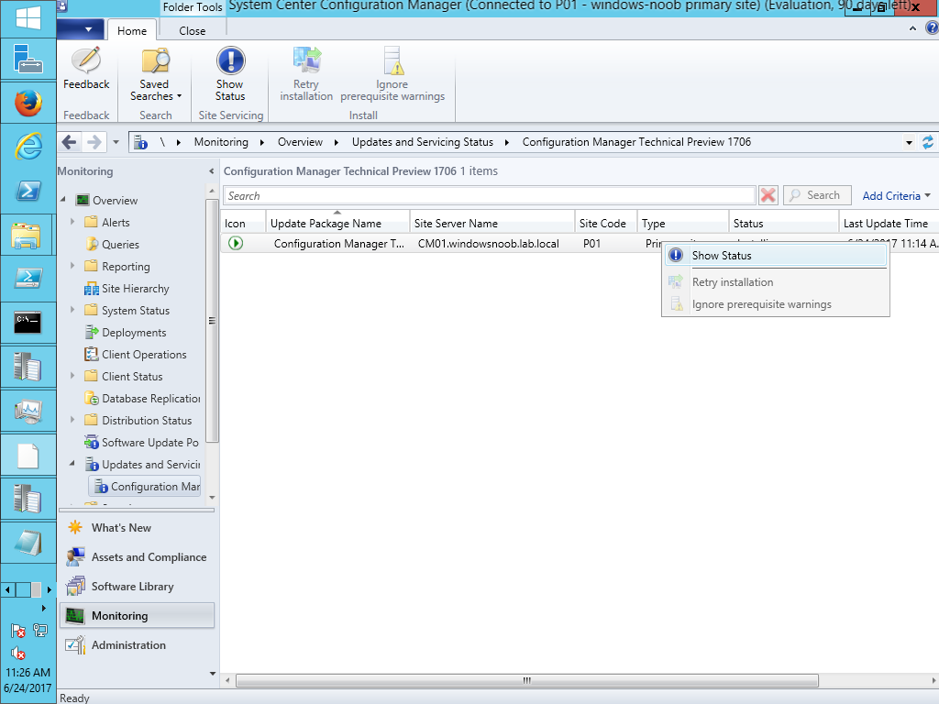The image size is (939, 704).
Task: Click the Search input field
Action: point(490,196)
